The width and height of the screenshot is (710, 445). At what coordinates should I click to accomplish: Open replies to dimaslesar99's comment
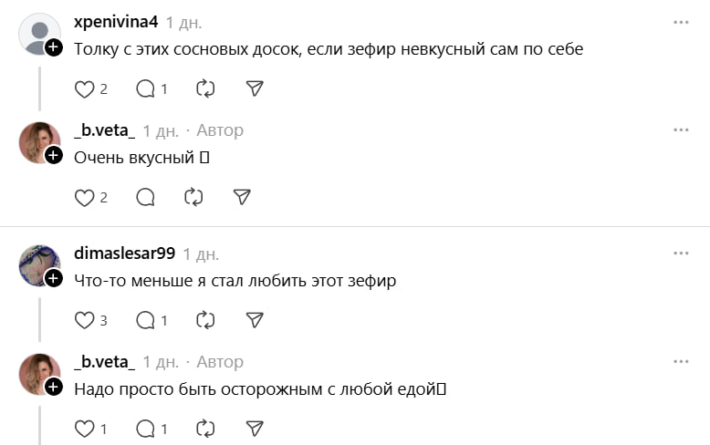145,320
